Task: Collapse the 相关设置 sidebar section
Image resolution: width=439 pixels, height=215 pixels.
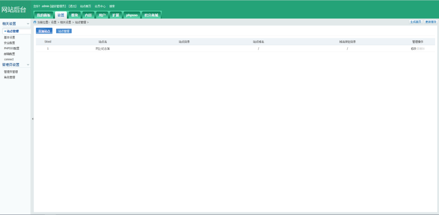Action: (x=28, y=24)
